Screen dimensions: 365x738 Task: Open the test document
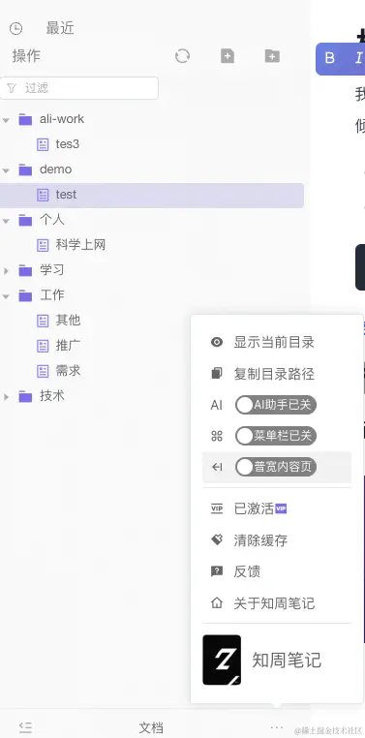click(x=66, y=195)
